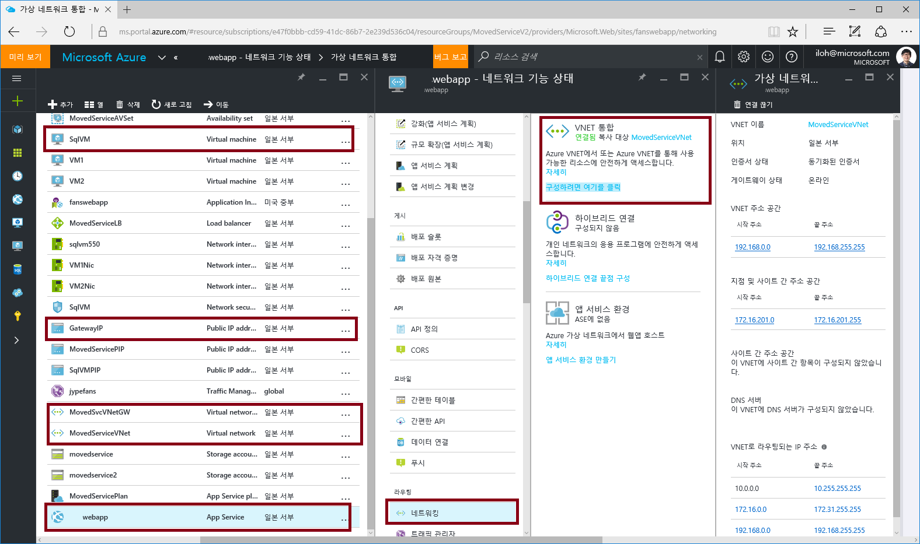The image size is (920, 544).
Task: Open ellipsis menu for MovedServicePIP row
Action: click(346, 352)
